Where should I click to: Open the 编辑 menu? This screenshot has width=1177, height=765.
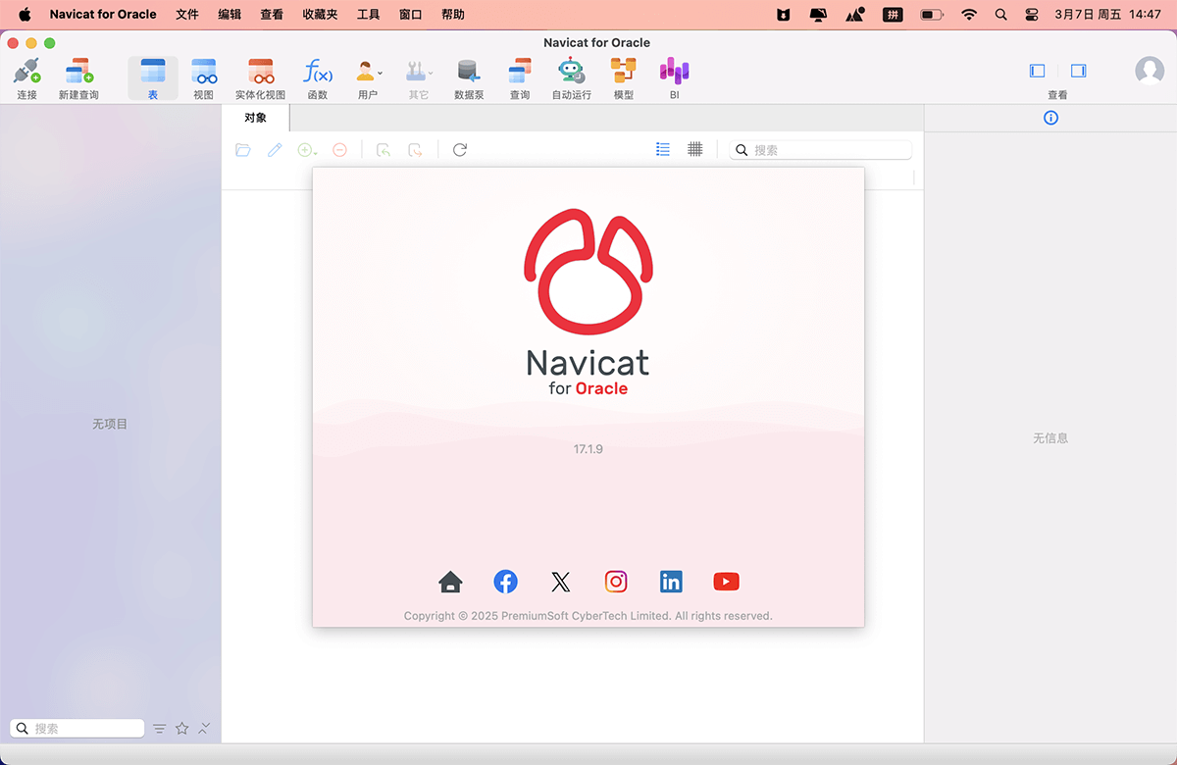coord(230,15)
